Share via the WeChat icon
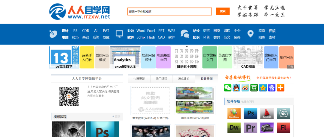This screenshot has height=137, width=324. point(227,88)
